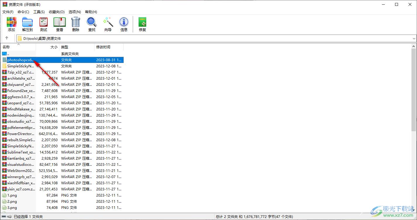Open the 向导 (Wizard) wand icon
417x220 pixels.
[x=108, y=22]
